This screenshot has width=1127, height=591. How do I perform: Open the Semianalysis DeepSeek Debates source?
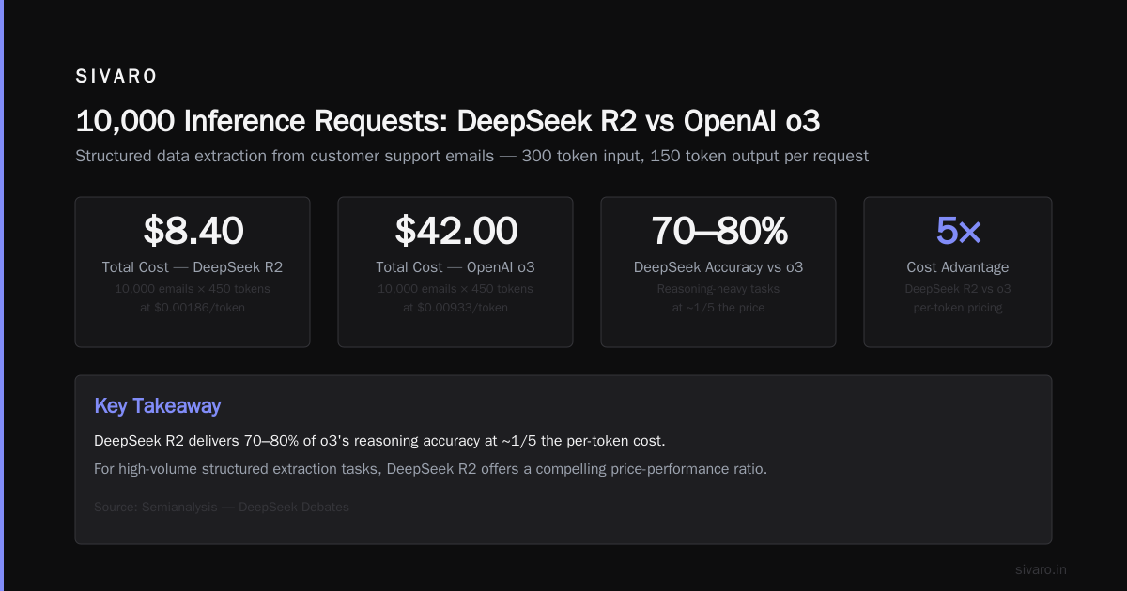(x=222, y=508)
